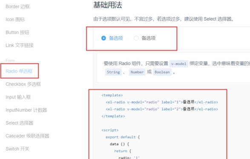Open Switch 开关 sidebar item
The image size is (250, 159).
point(17,149)
